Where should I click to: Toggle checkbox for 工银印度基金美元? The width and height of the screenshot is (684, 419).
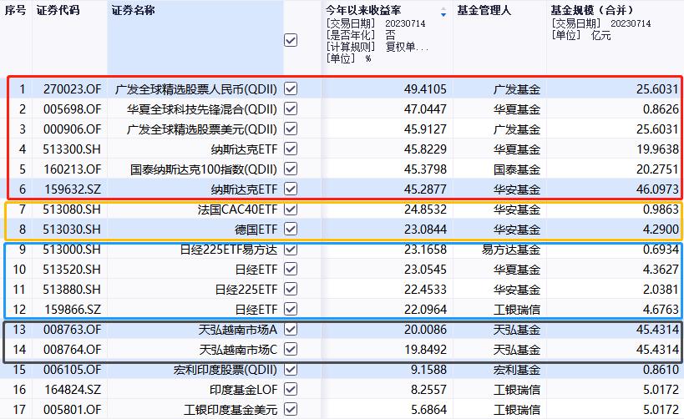tap(291, 410)
